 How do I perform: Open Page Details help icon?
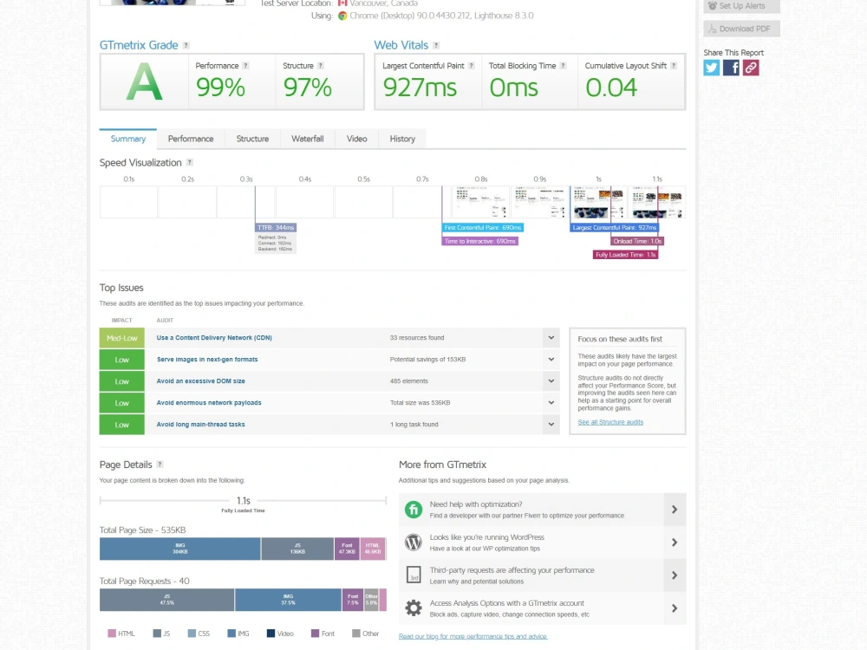(160, 465)
